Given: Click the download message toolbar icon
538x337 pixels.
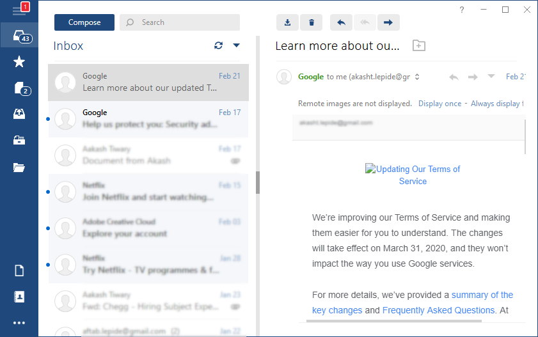Looking at the screenshot, I should tap(287, 22).
